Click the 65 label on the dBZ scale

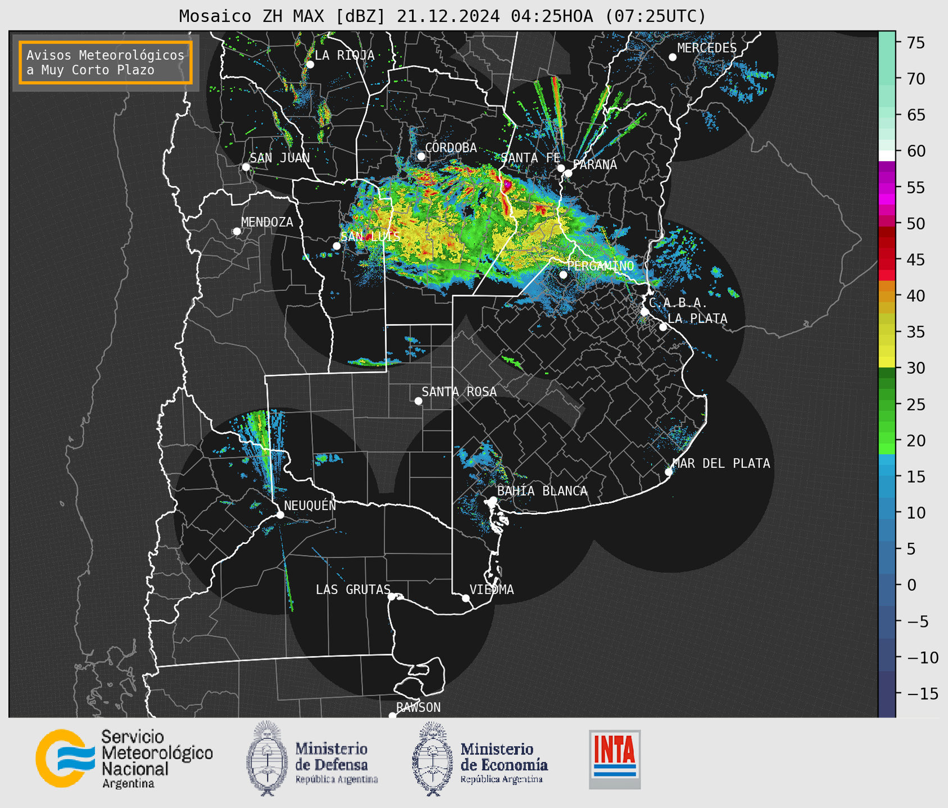915,115
